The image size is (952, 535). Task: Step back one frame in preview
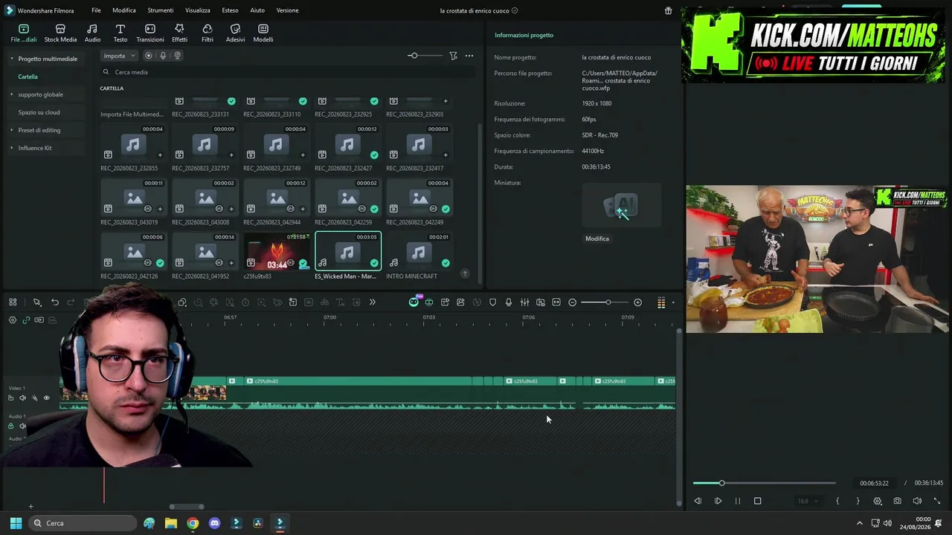pyautogui.click(x=698, y=501)
